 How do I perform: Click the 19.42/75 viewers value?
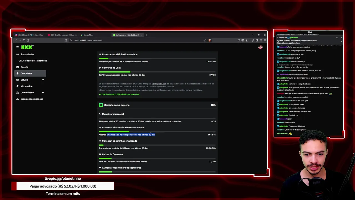[212, 135]
